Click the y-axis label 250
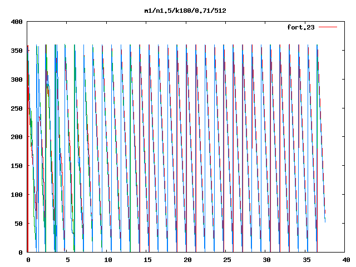The width and height of the screenshot is (356, 267). pos(17,108)
